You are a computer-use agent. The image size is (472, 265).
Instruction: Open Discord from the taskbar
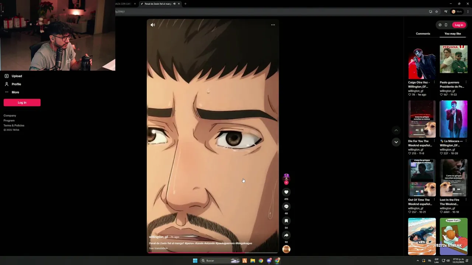point(269,261)
